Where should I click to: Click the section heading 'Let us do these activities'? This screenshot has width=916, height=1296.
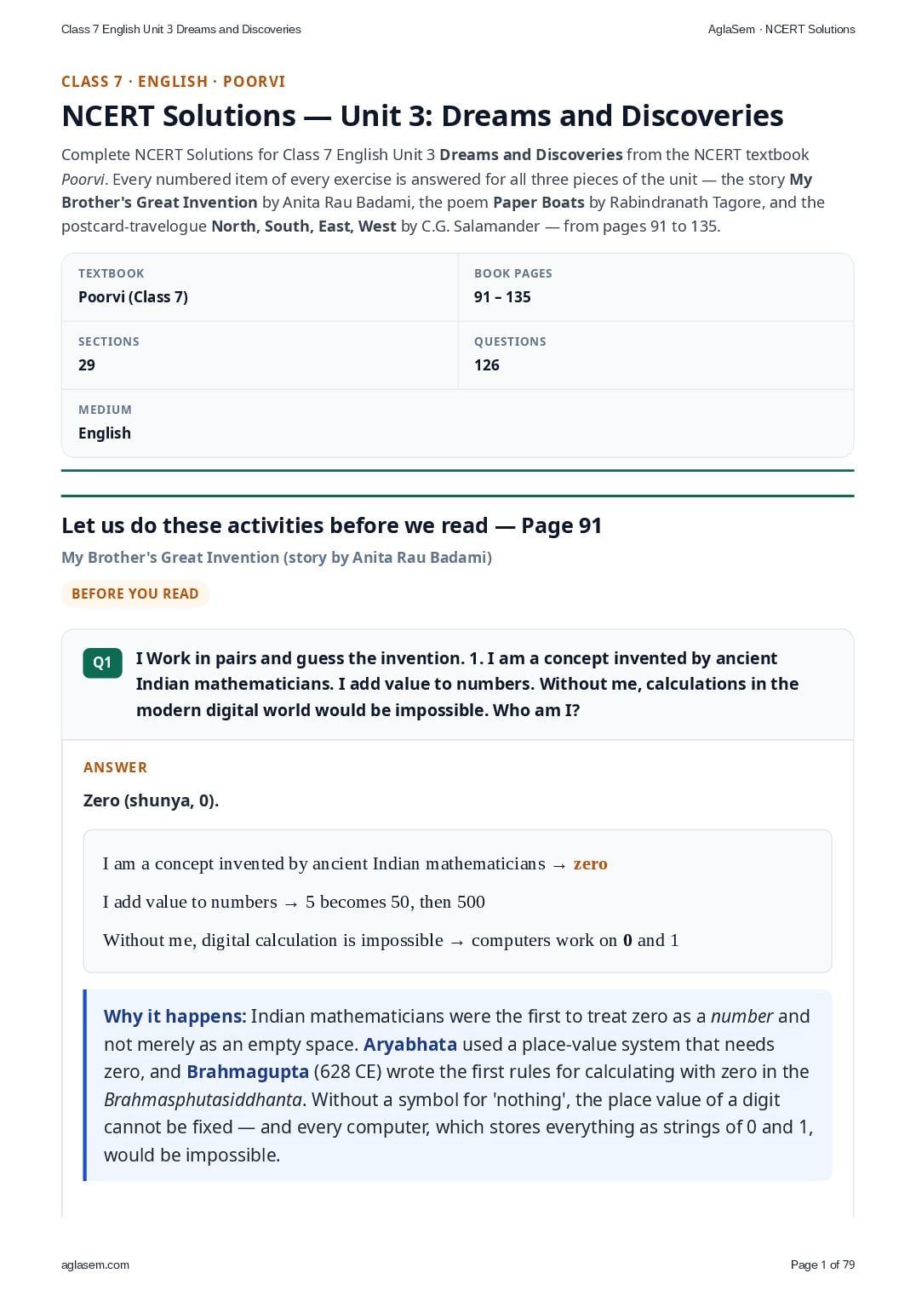[331, 525]
